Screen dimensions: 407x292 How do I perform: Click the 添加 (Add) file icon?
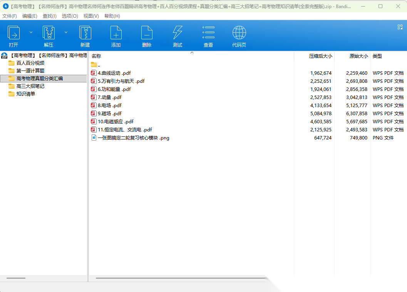[116, 33]
